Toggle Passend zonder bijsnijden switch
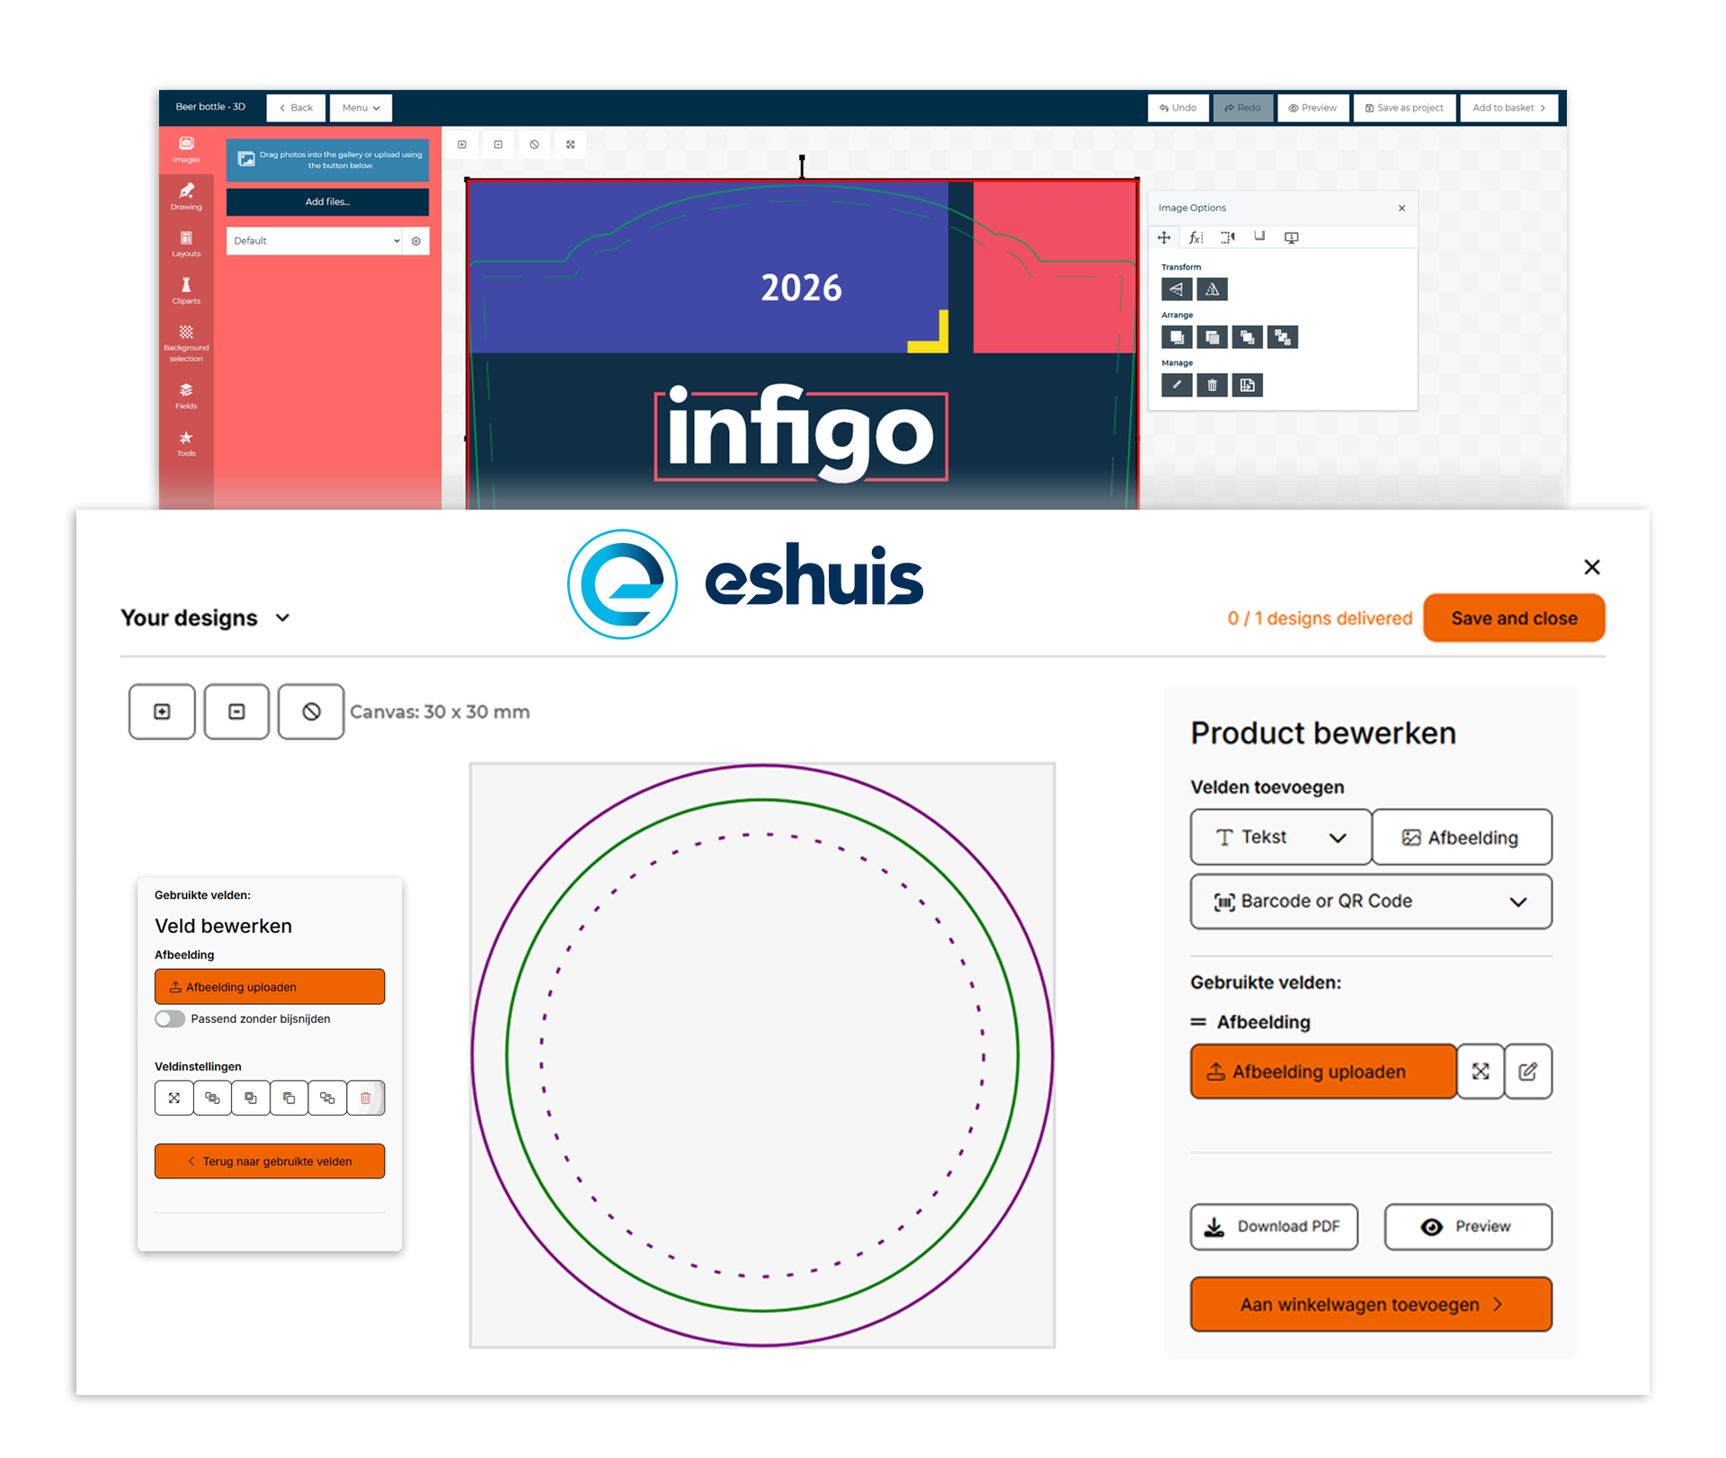Screen dimensions: 1726x1458 click(x=170, y=1018)
